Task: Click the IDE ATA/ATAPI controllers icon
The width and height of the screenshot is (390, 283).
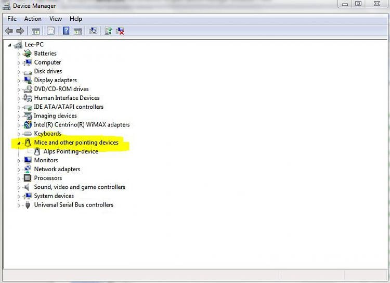Action: [x=28, y=107]
